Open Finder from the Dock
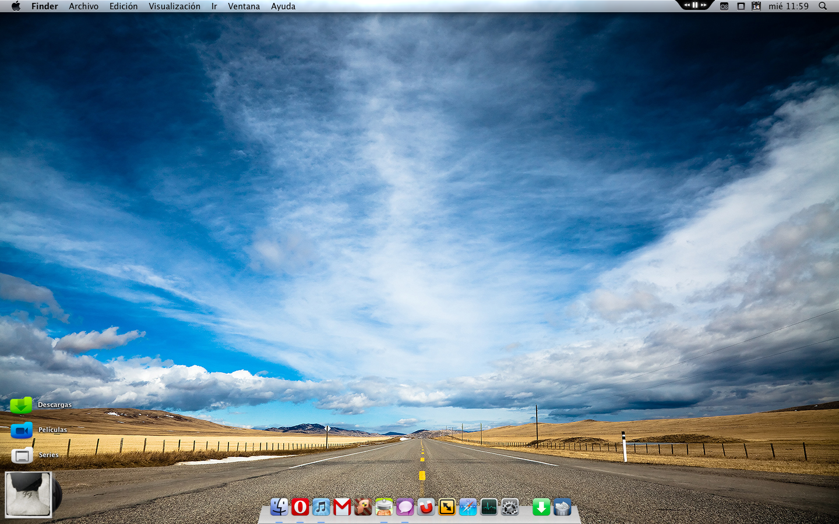Viewport: 839px width, 524px height. click(279, 507)
